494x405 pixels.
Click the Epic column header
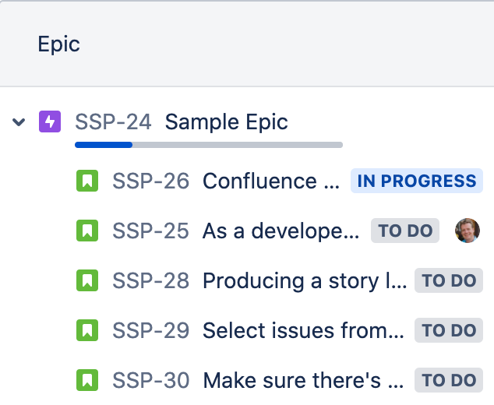pyautogui.click(x=58, y=44)
